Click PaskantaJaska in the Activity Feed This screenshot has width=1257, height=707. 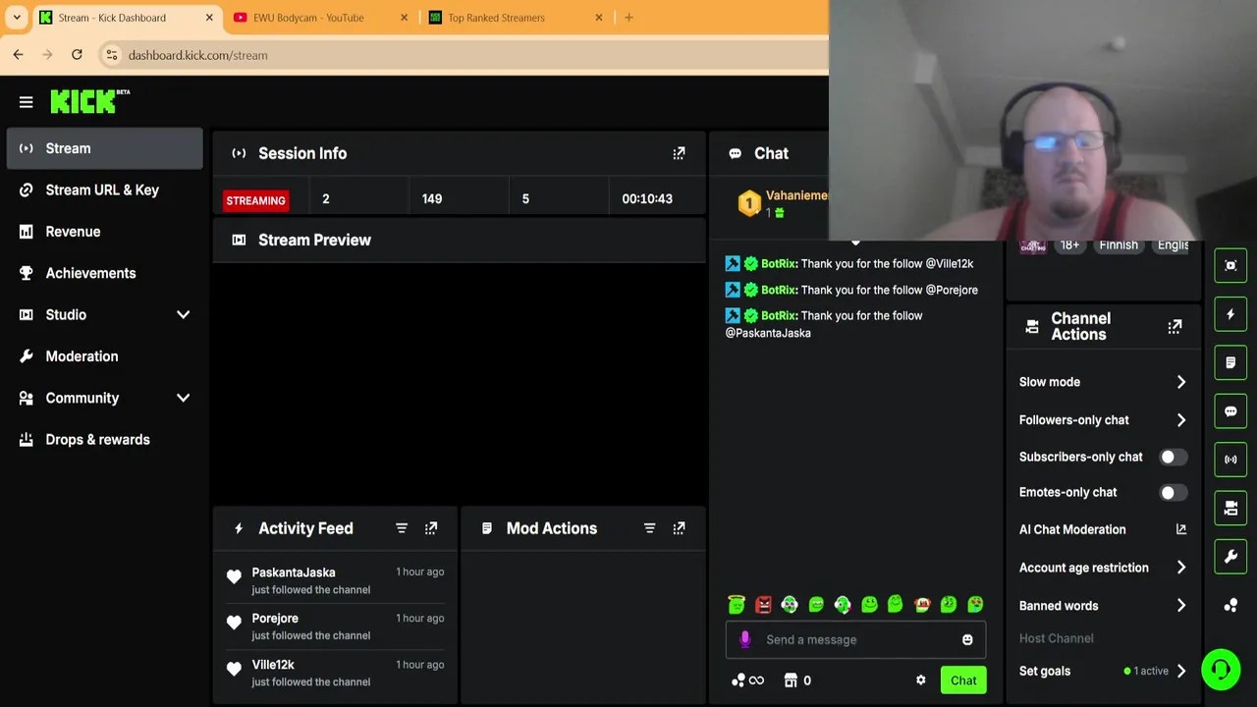point(294,572)
